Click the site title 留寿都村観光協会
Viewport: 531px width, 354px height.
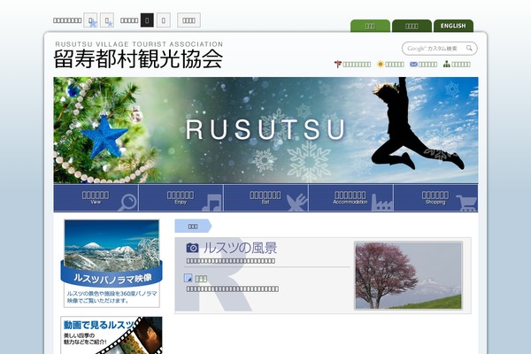click(138, 59)
